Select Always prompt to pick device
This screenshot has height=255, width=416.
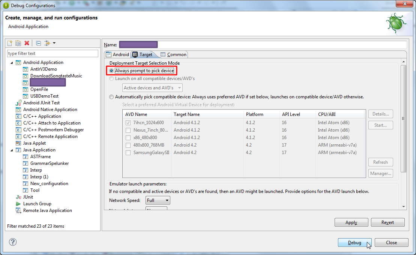pos(111,71)
